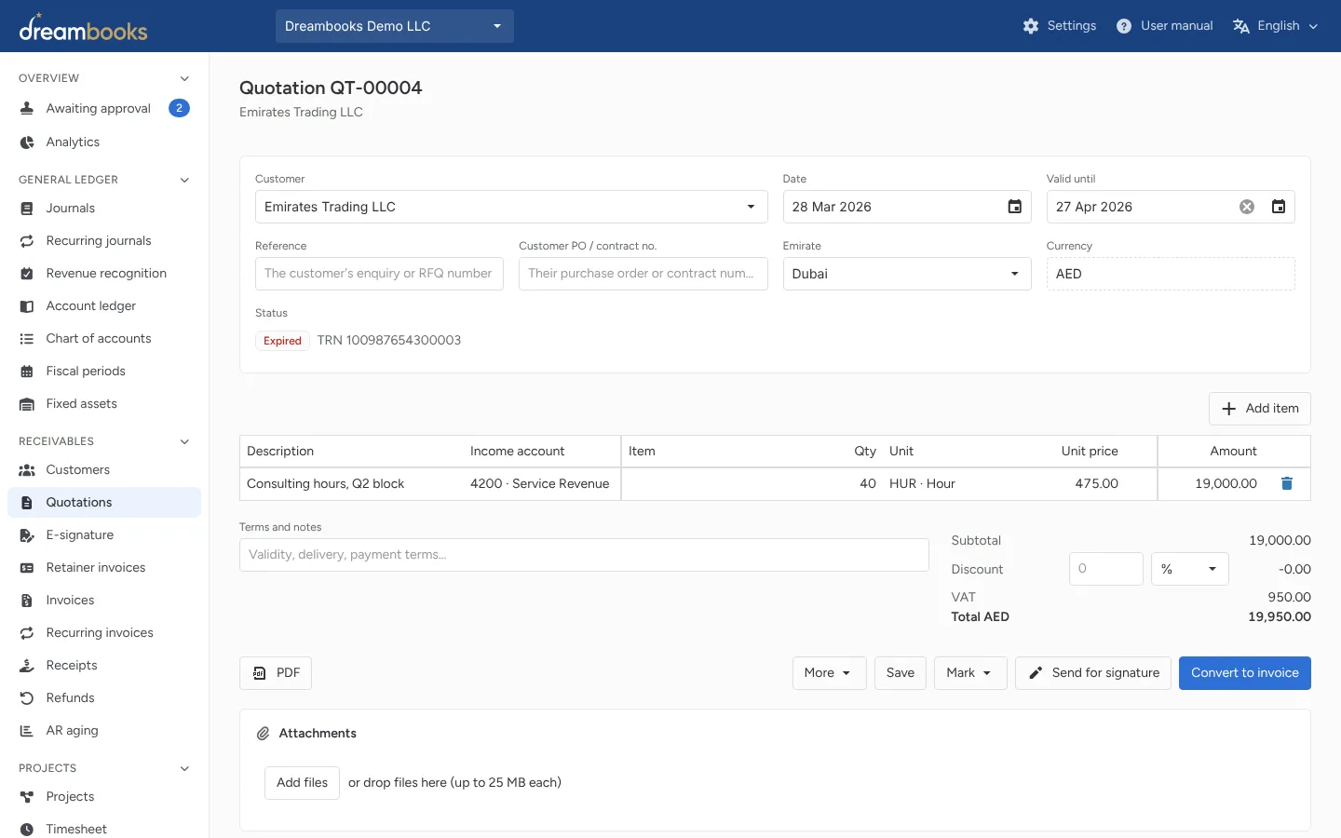This screenshot has width=1341, height=838.
Task: Save the quotation
Action: pos(901,673)
